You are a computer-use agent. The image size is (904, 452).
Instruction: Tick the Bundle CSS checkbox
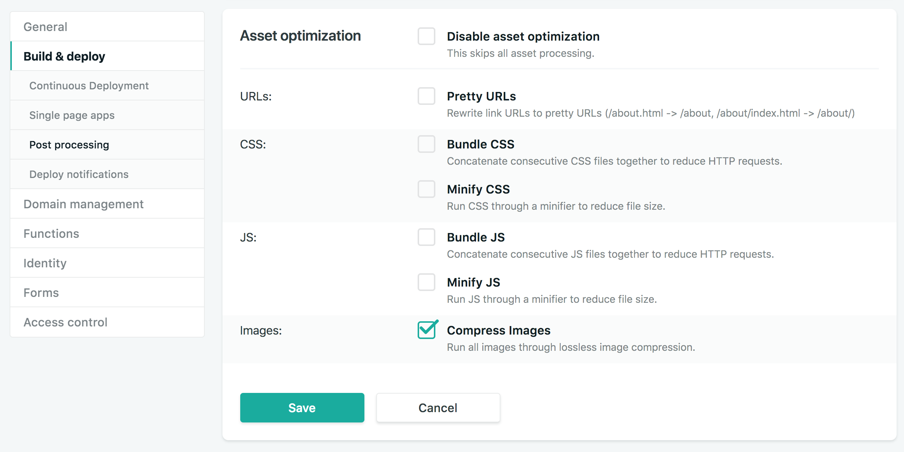coord(426,144)
